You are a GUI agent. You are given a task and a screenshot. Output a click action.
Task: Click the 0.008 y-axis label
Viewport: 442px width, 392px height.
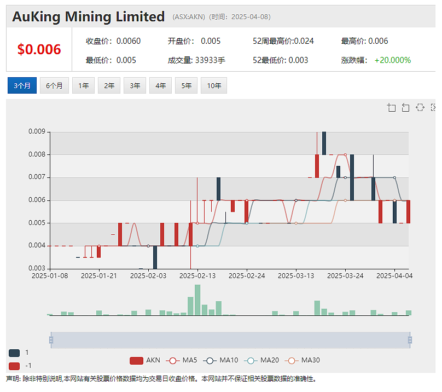pos(37,154)
